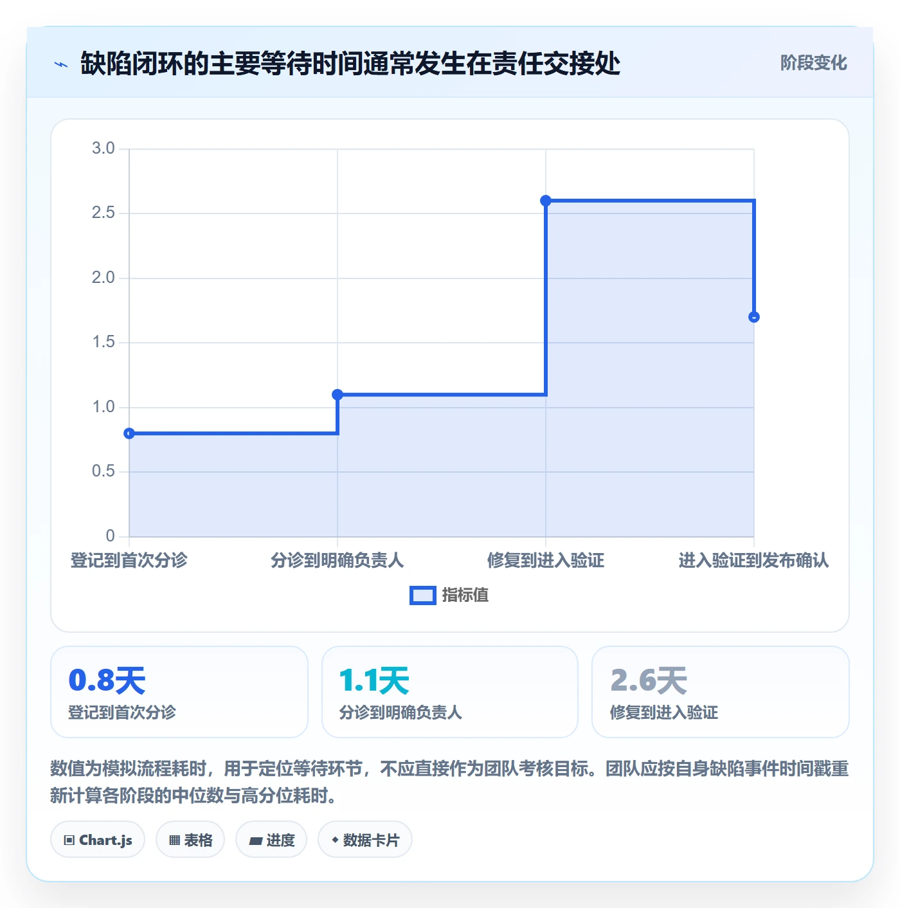Click the note paragraph starting with 数值为模拟流程耗时
The width and height of the screenshot is (900, 908).
450,782
